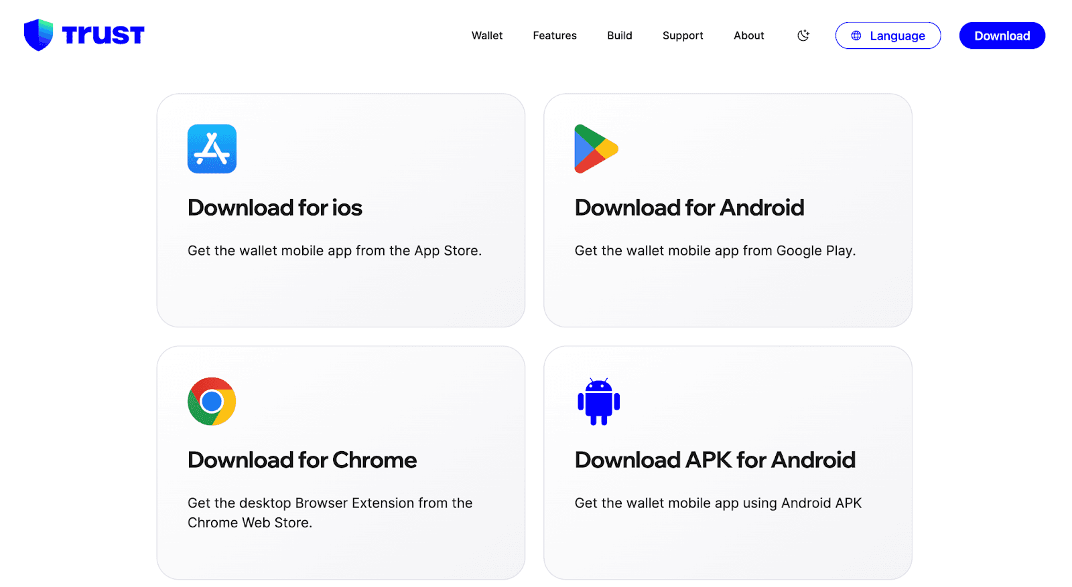This screenshot has width=1072, height=587.
Task: Open the Wallet menu
Action: pyautogui.click(x=487, y=35)
